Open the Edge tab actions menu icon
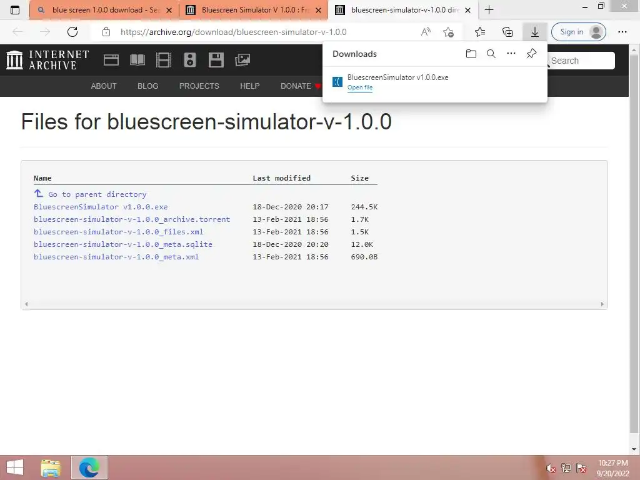This screenshot has width=640, height=480. click(x=15, y=10)
